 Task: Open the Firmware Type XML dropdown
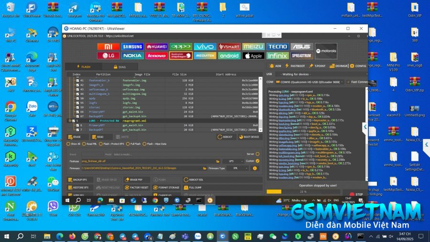tap(238, 168)
